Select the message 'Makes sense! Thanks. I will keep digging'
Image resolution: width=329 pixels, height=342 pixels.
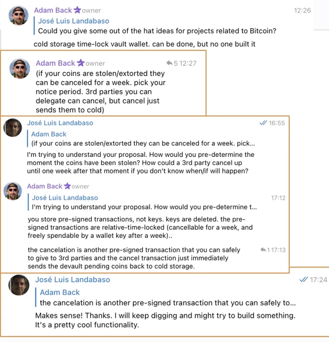point(166,320)
